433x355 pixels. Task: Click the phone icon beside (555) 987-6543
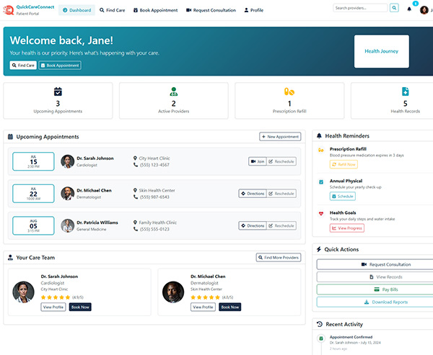136,197
